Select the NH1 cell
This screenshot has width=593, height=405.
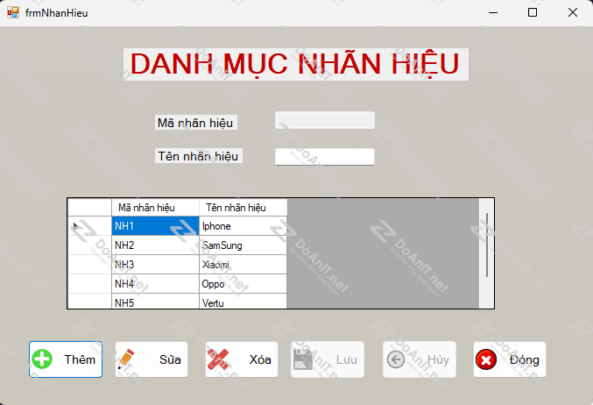point(155,226)
